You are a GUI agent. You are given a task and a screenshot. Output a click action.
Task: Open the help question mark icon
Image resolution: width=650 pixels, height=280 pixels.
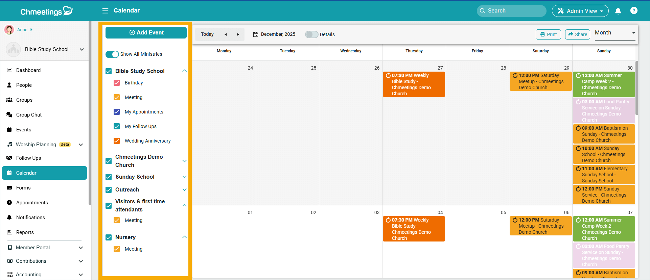pos(634,10)
